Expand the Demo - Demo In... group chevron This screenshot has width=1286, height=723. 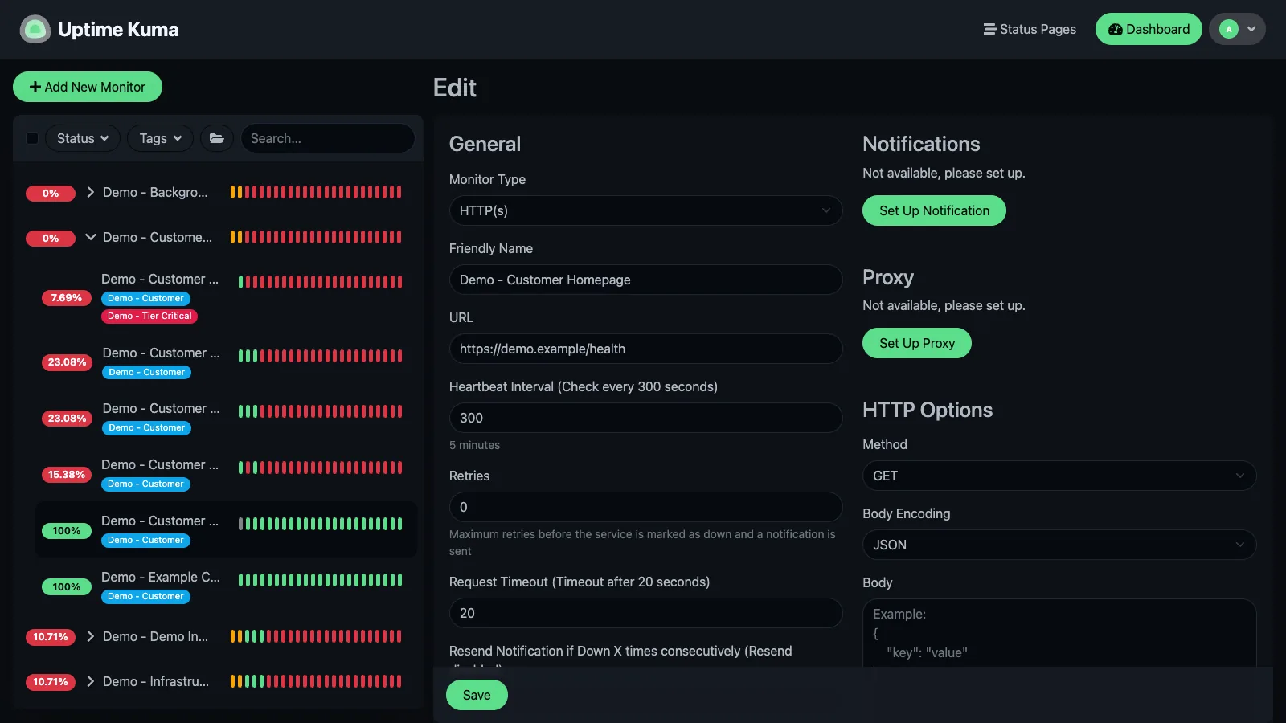(x=90, y=636)
